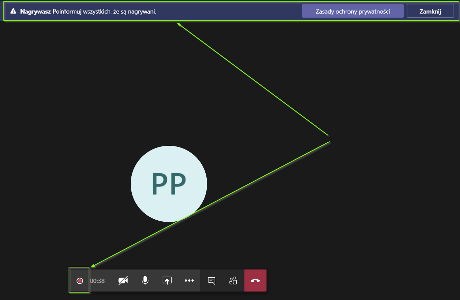This screenshot has height=300, width=460.
Task: Show the participants panel
Action: [x=233, y=281]
